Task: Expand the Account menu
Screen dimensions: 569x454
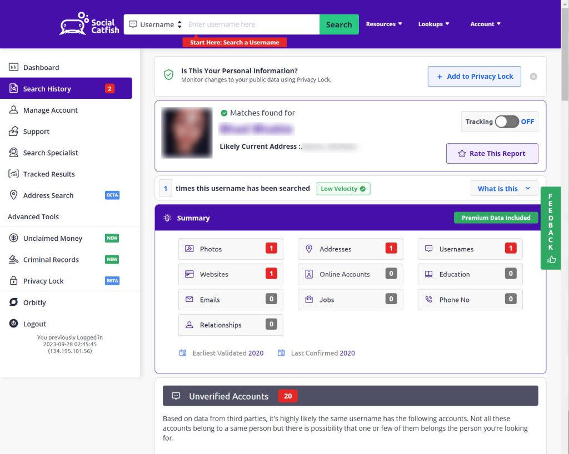Action: click(485, 24)
